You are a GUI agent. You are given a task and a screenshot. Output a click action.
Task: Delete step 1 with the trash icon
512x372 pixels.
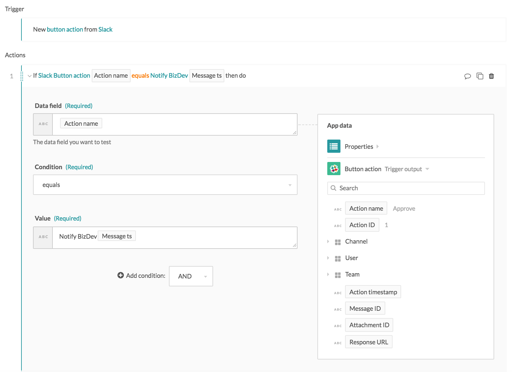492,76
